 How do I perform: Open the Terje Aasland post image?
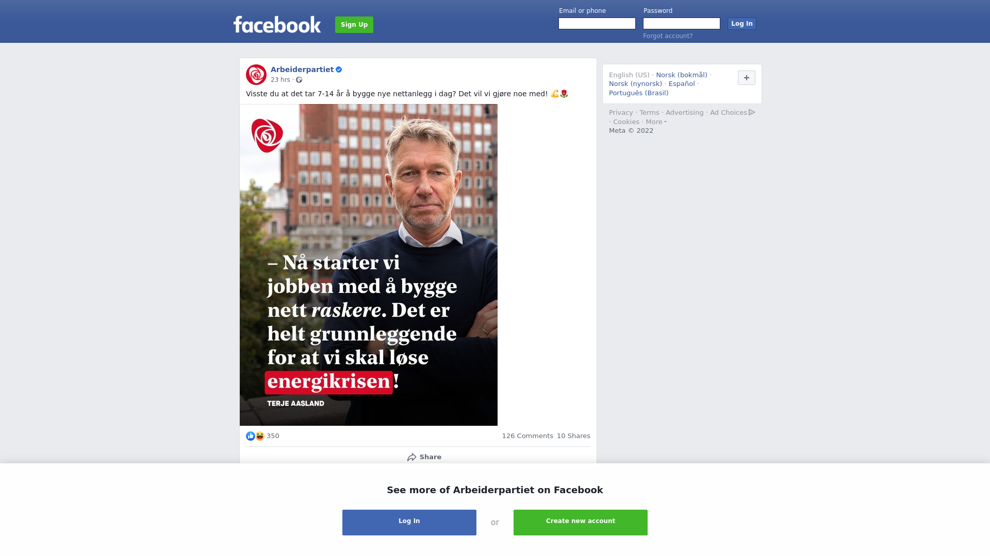coord(369,265)
